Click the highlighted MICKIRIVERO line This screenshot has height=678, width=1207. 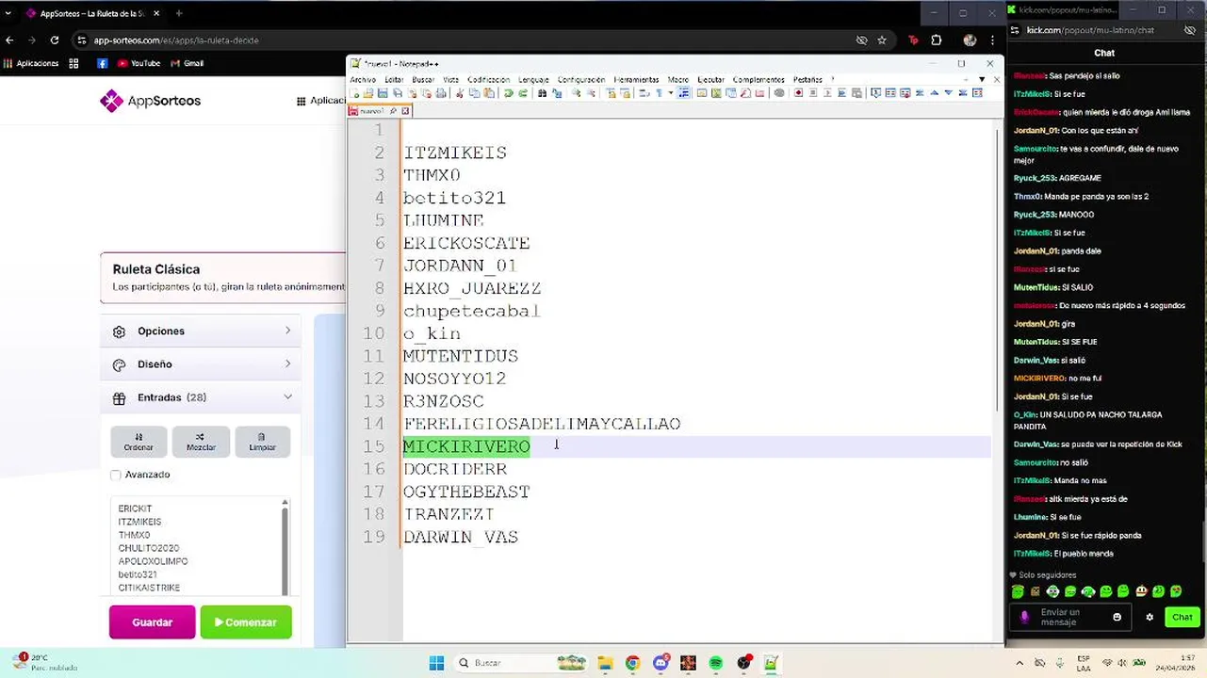click(x=466, y=446)
